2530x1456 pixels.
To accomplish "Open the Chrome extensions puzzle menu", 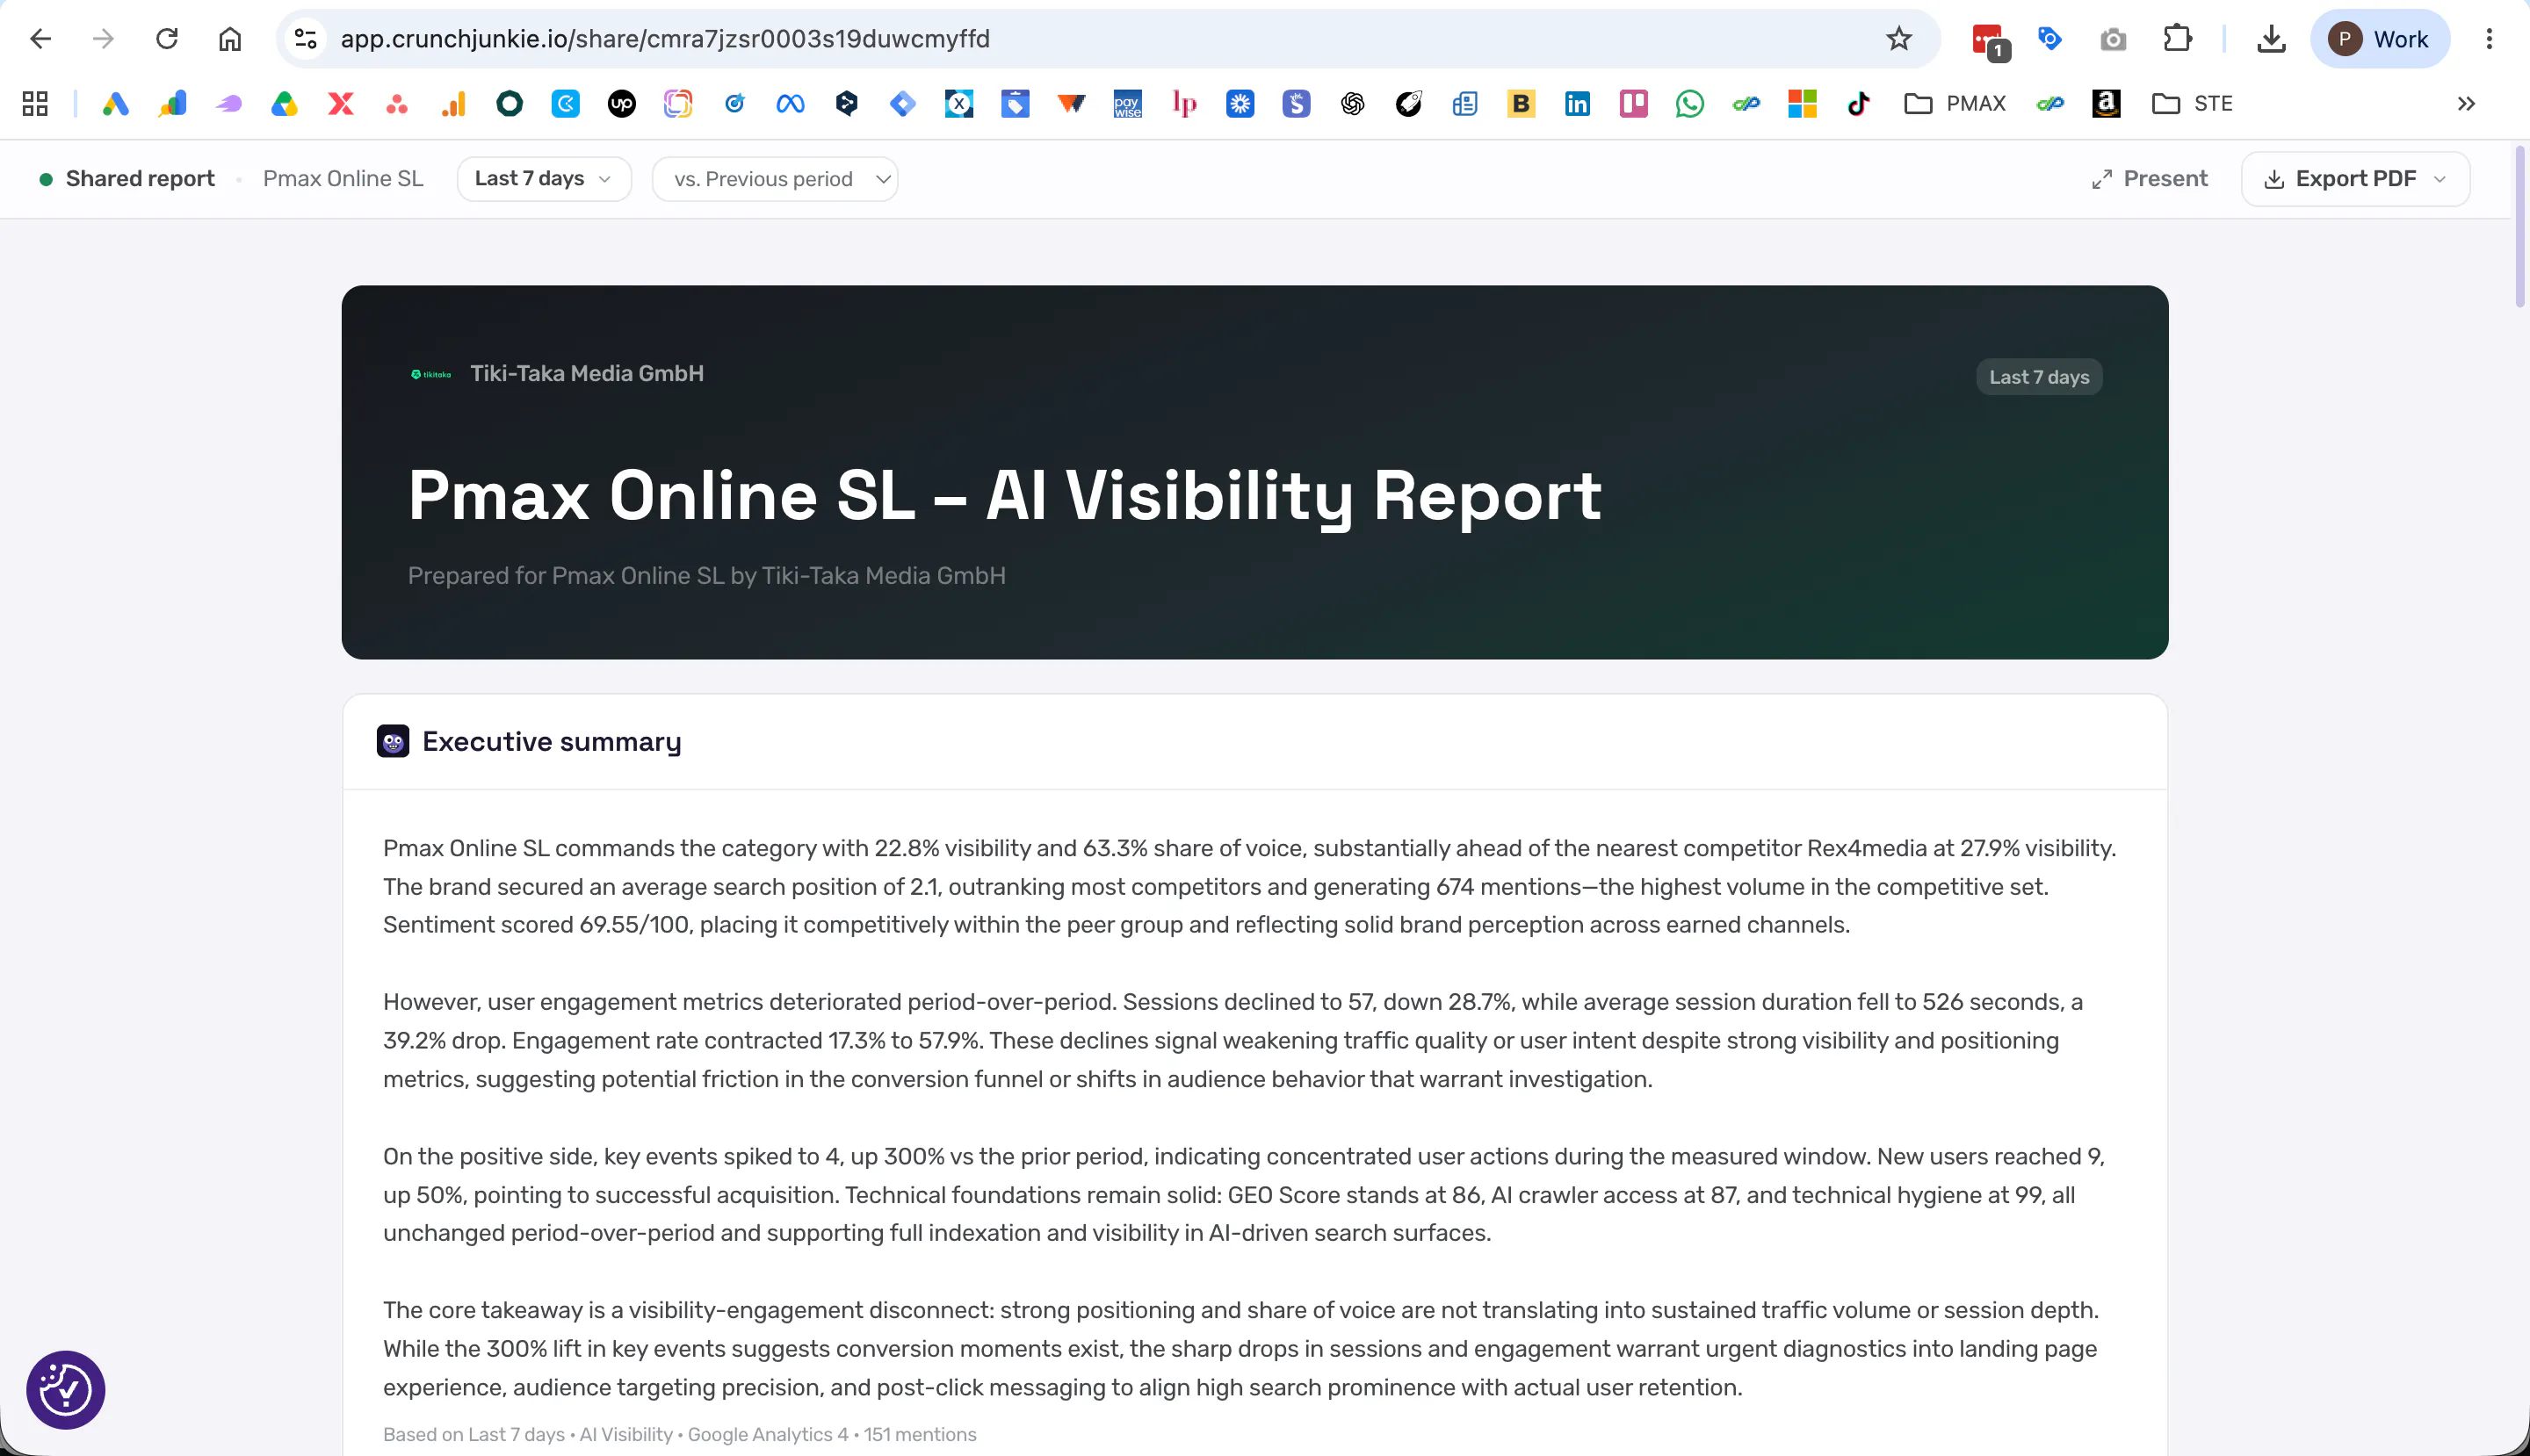I will point(2177,39).
